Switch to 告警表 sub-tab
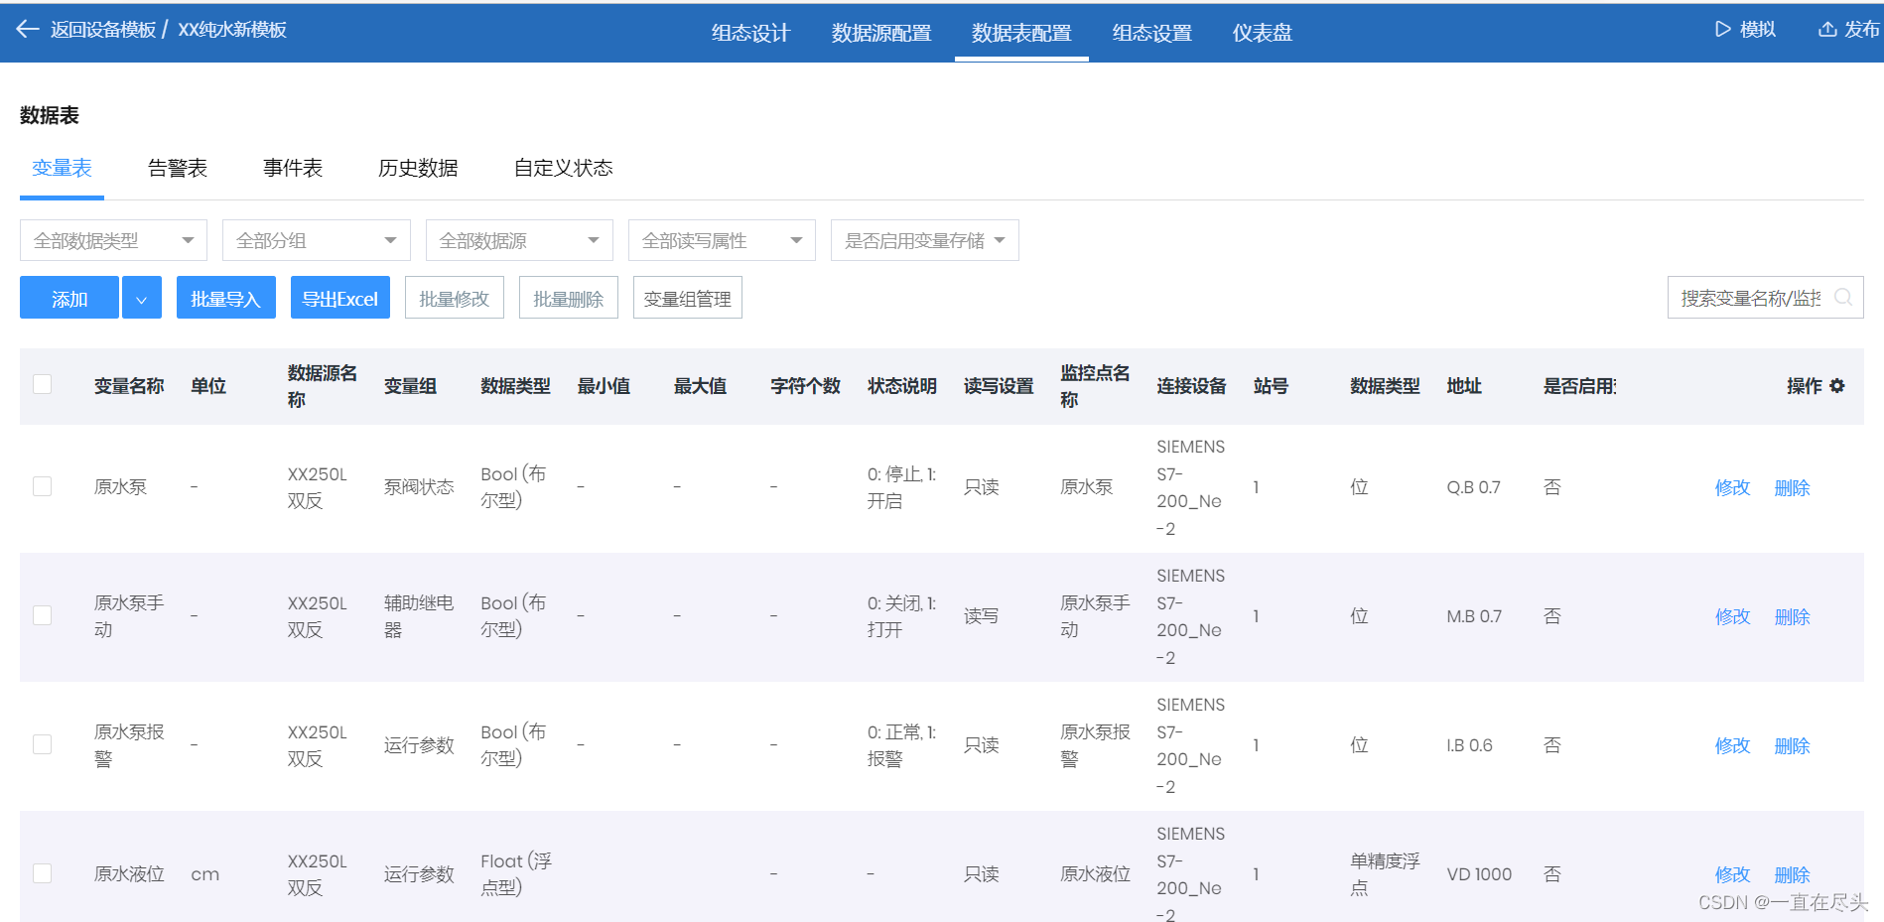Viewport: 1884px width, 922px height. pyautogui.click(x=178, y=168)
